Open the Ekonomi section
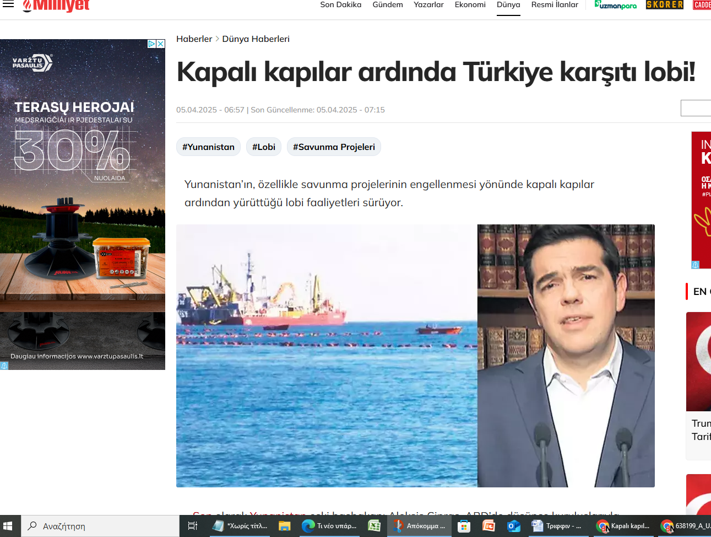 470,5
